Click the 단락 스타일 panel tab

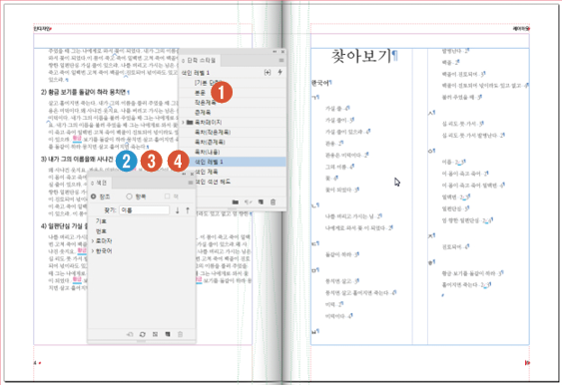tap(201, 61)
